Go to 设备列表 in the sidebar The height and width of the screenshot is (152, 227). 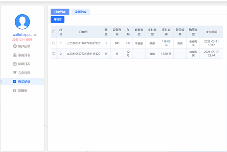(x=22, y=55)
